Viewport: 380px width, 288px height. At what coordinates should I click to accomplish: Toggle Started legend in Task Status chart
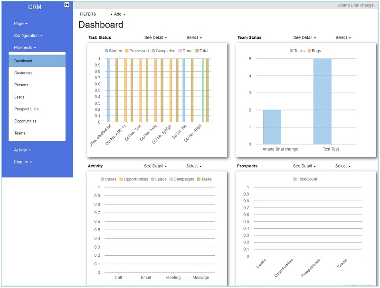tap(113, 51)
